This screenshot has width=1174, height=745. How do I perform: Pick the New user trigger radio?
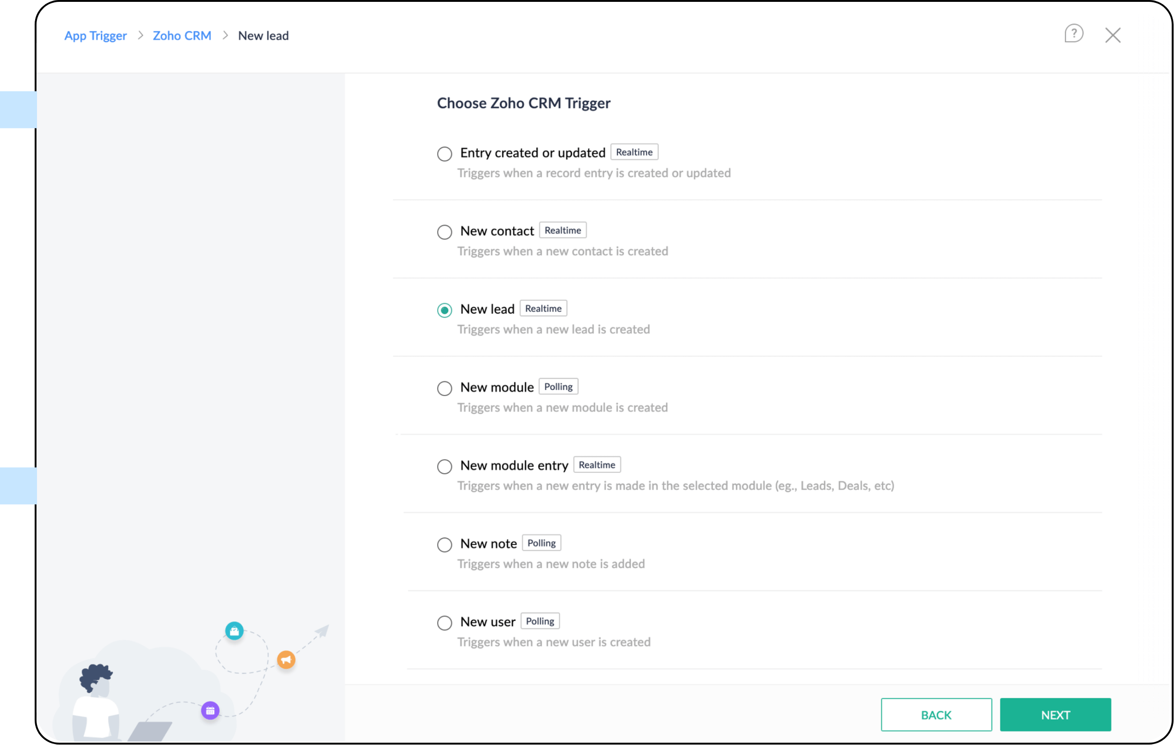(444, 623)
